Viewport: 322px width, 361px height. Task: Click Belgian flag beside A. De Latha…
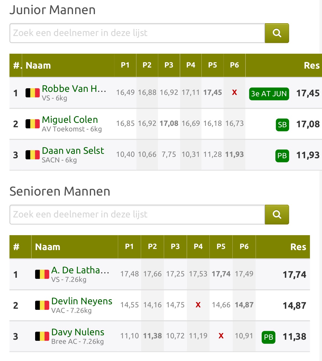tap(42, 274)
